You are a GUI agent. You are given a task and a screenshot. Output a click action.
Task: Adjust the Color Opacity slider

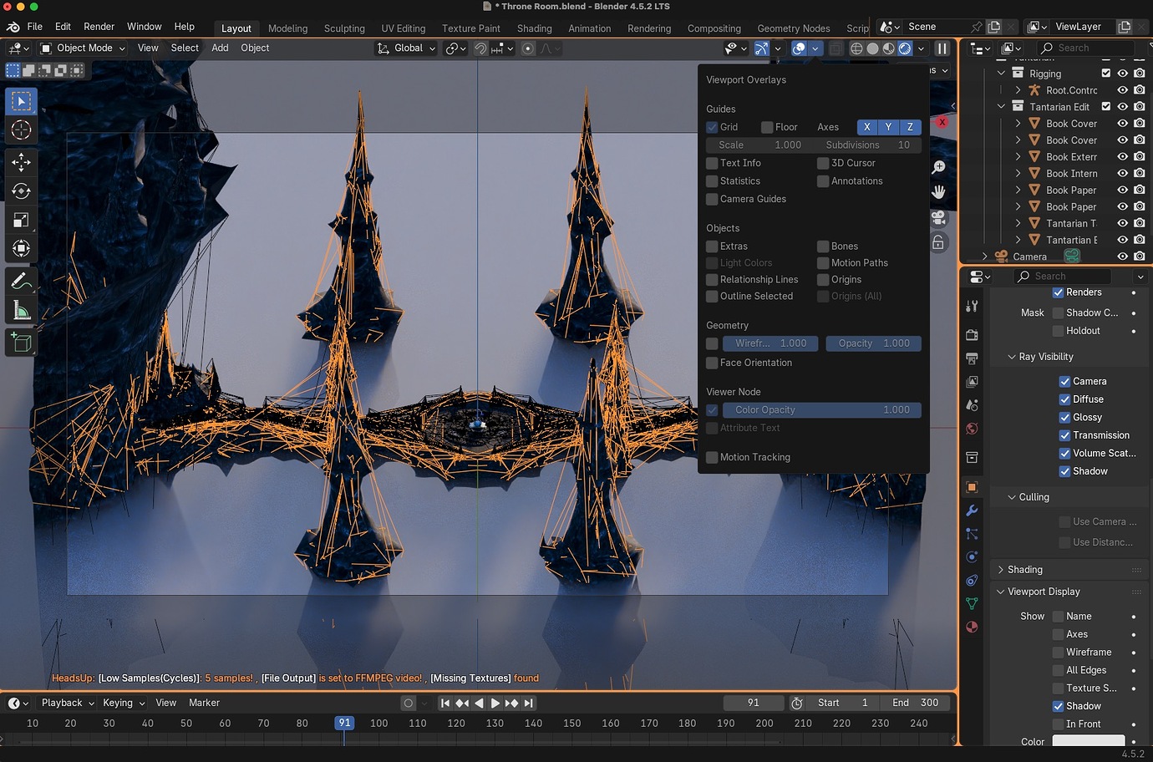click(x=822, y=410)
